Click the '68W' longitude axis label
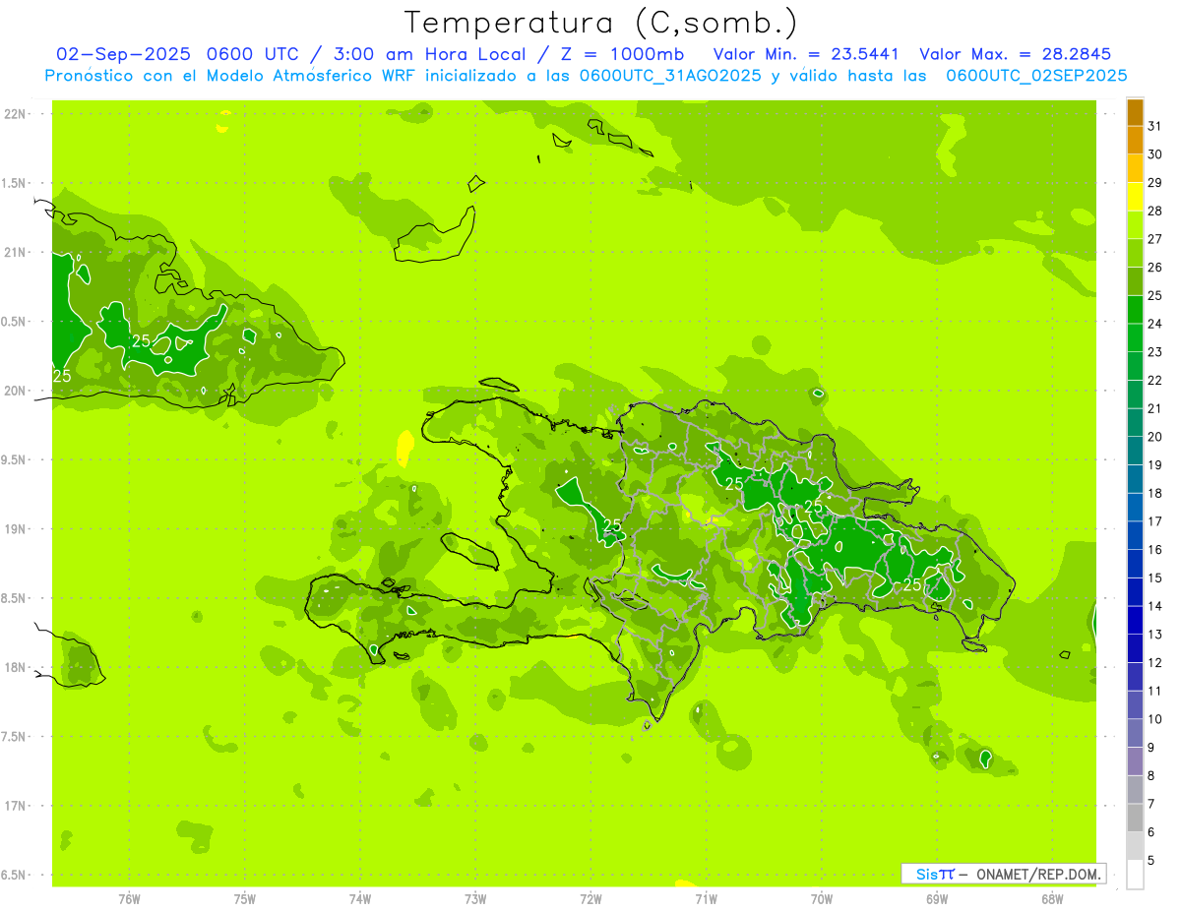 point(1052,899)
